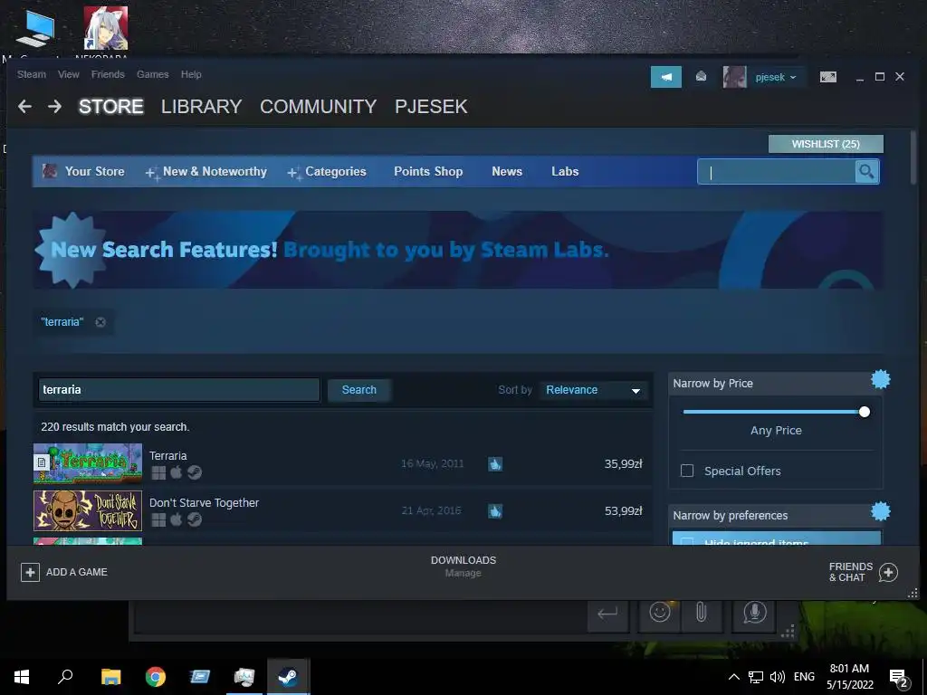Open the PJESEK profile tab
This screenshot has height=695, width=927.
(x=431, y=107)
